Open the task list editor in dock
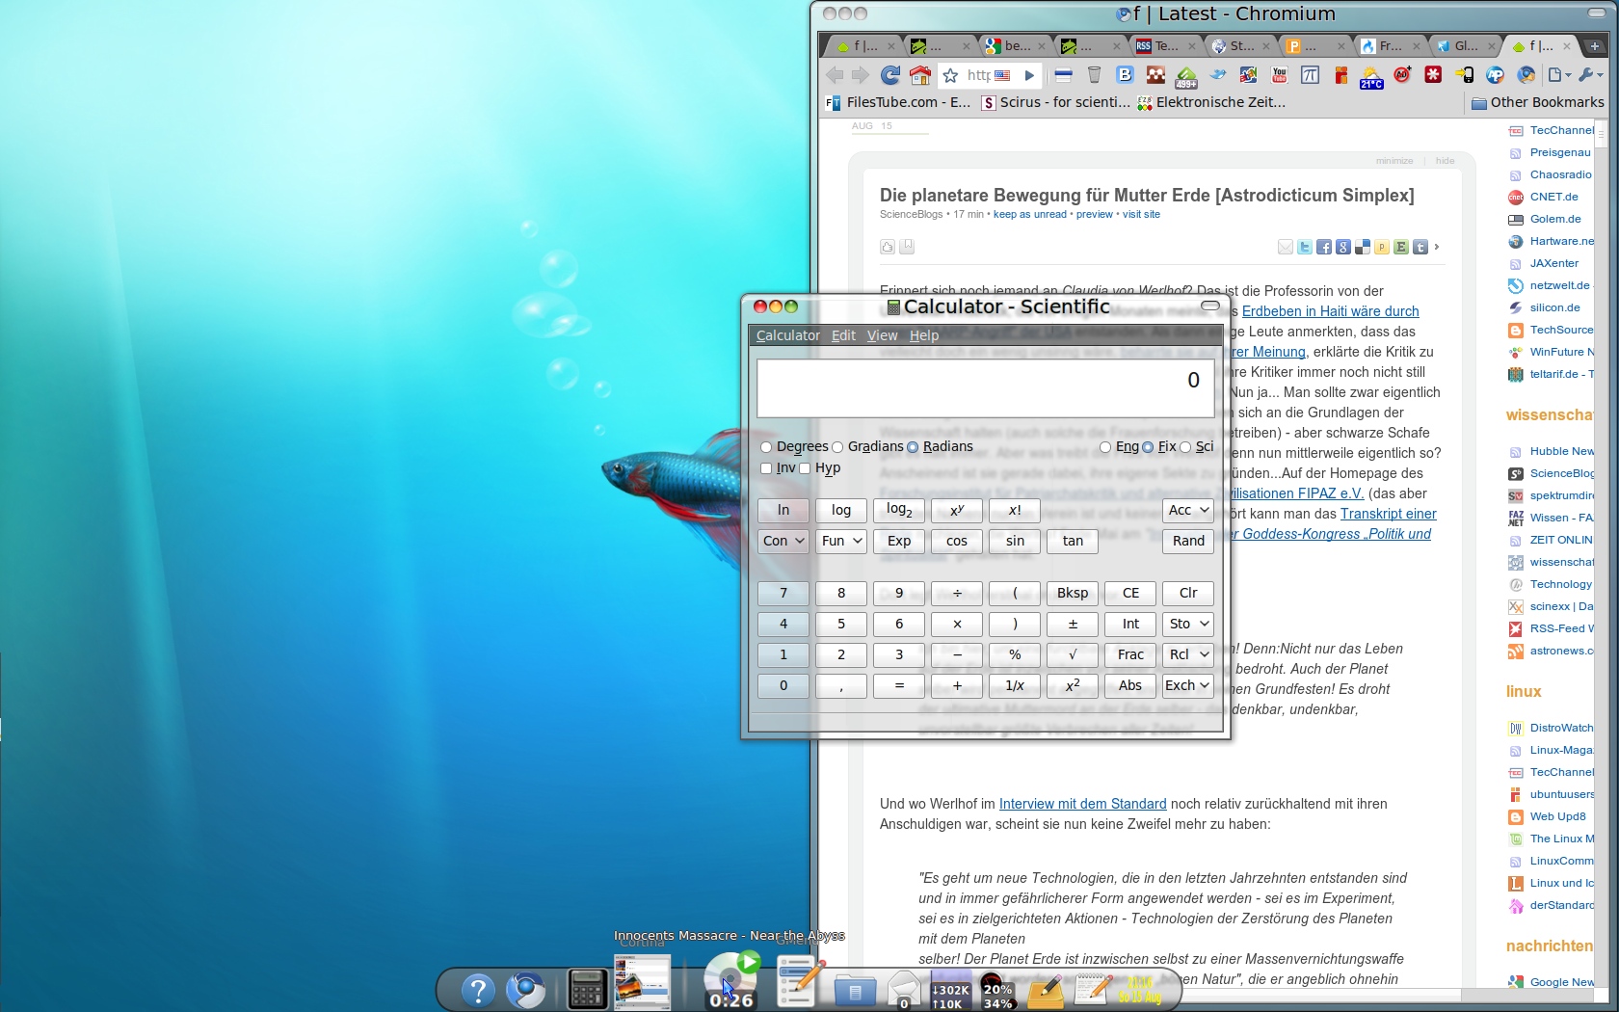 tap(800, 981)
